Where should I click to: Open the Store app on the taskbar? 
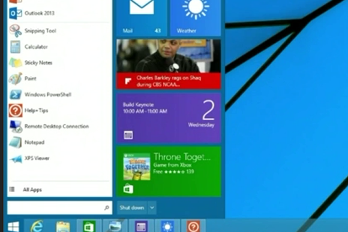coord(89,226)
